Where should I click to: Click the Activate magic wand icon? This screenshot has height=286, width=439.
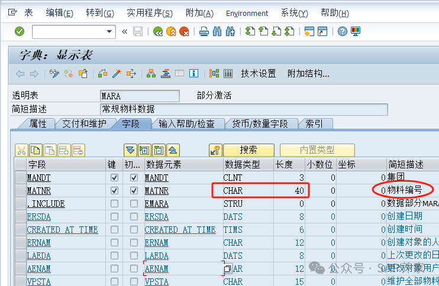(117, 73)
